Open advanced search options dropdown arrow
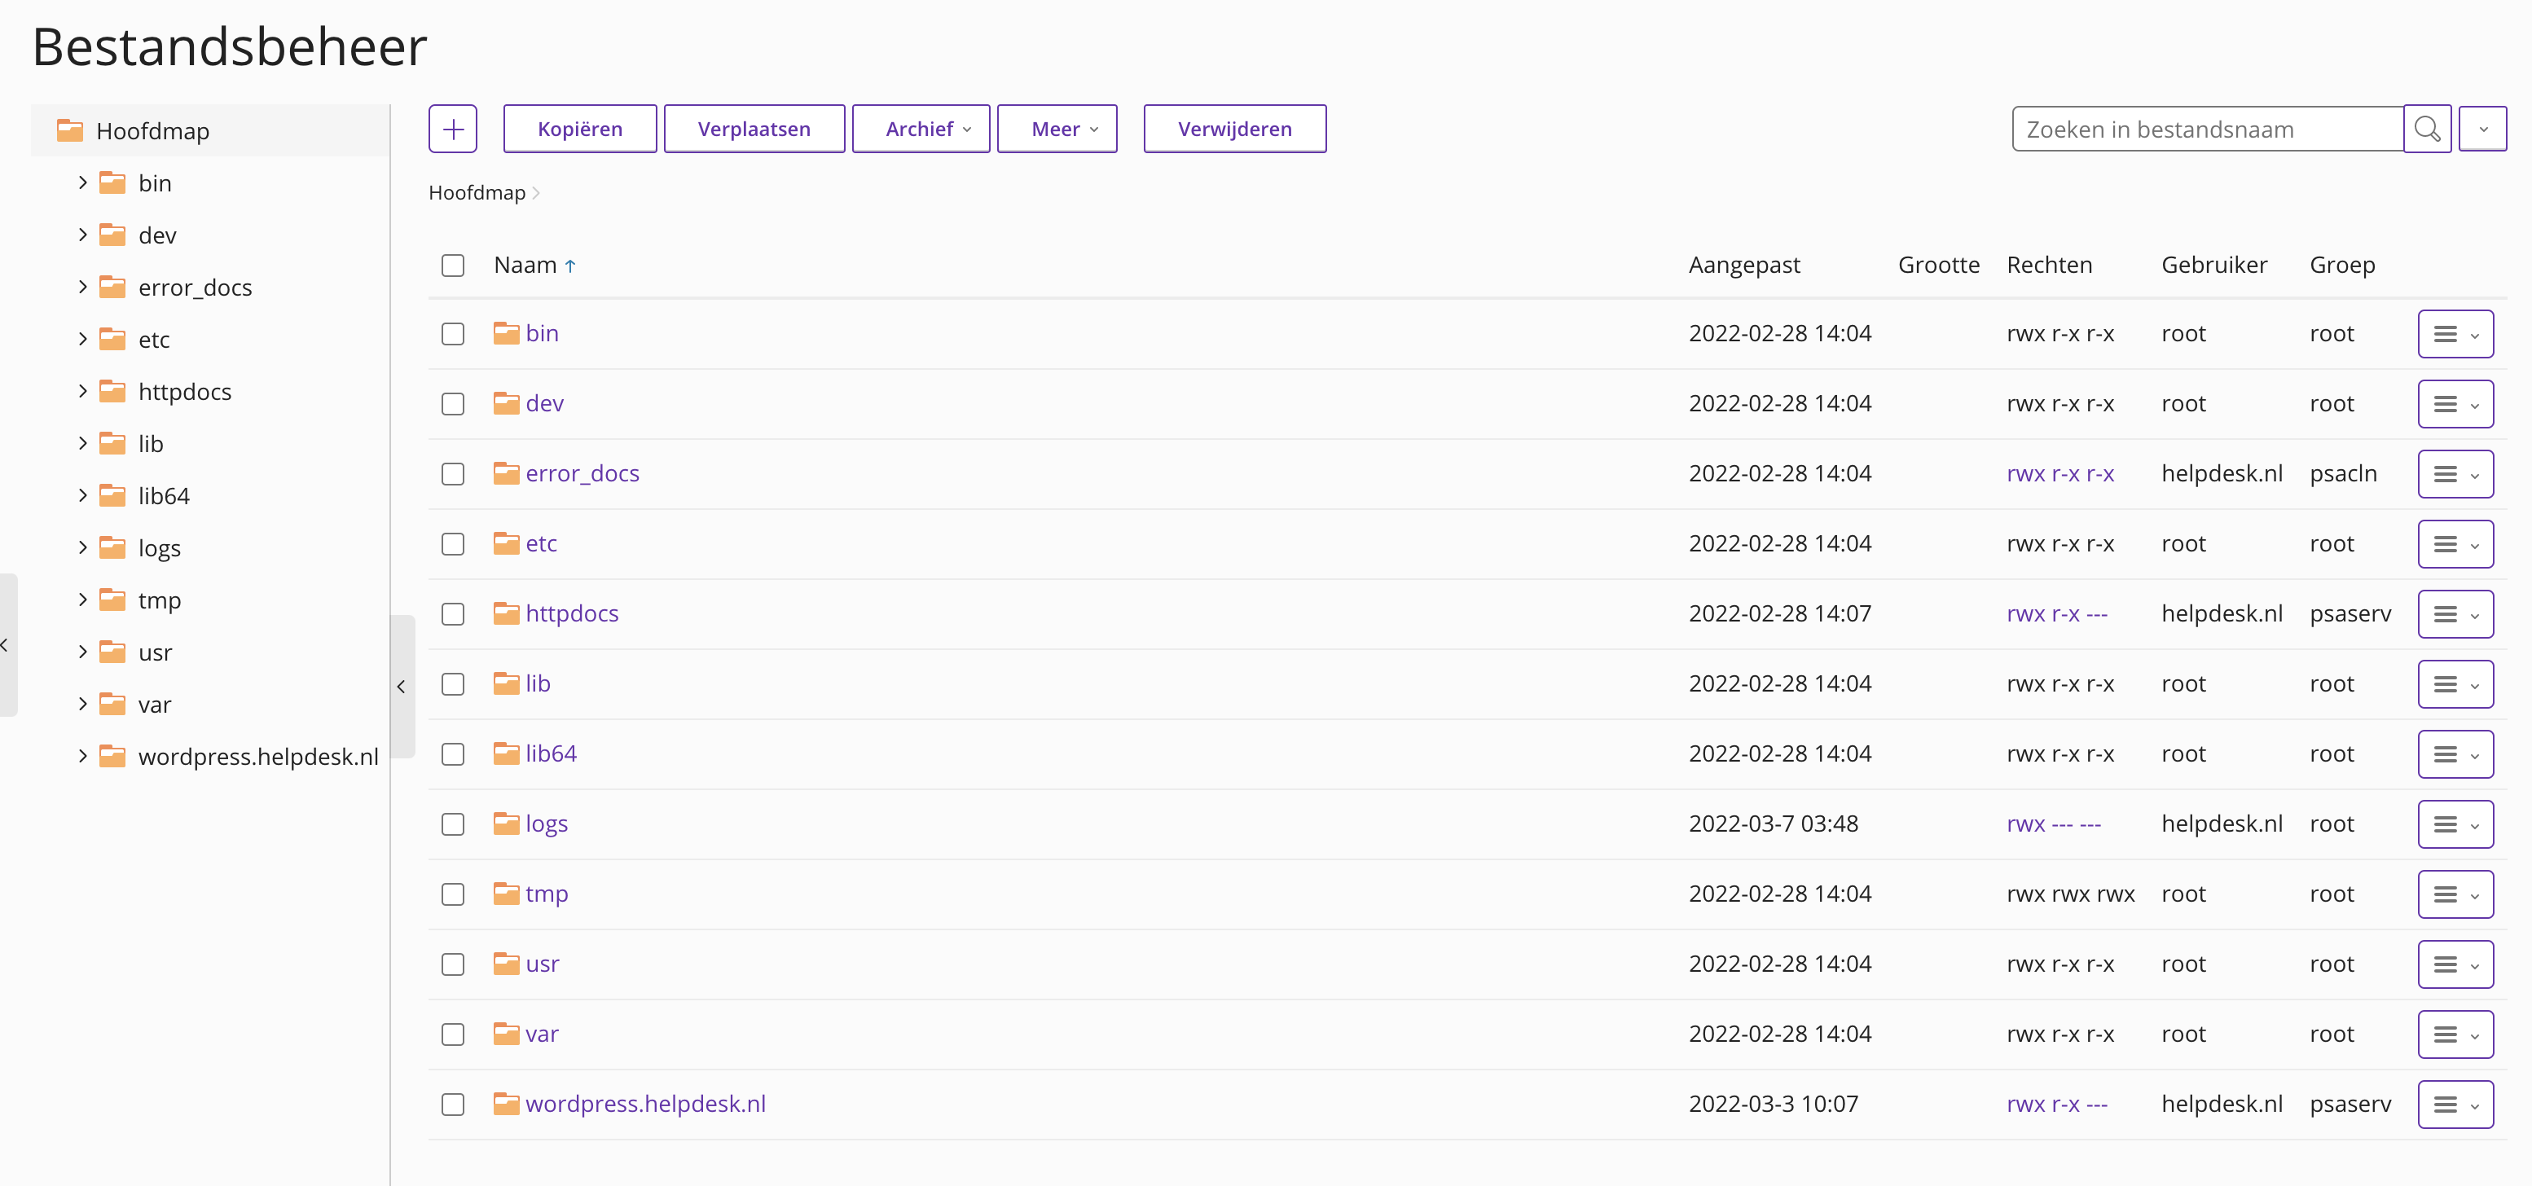The width and height of the screenshot is (2532, 1186). pos(2481,129)
